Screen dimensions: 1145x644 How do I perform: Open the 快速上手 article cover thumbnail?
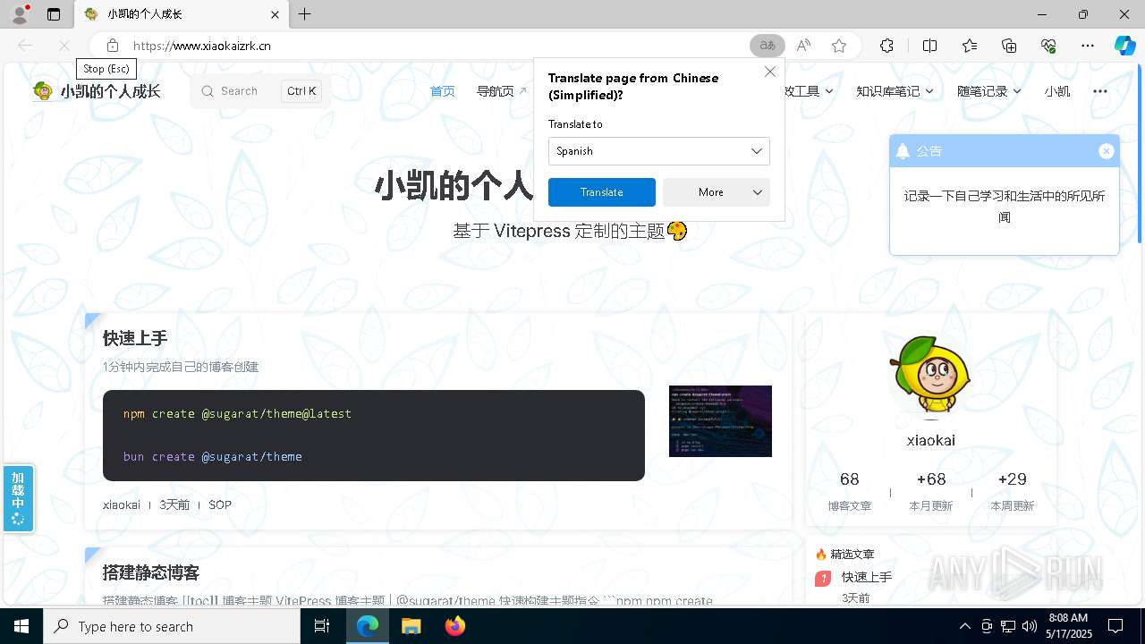point(720,421)
